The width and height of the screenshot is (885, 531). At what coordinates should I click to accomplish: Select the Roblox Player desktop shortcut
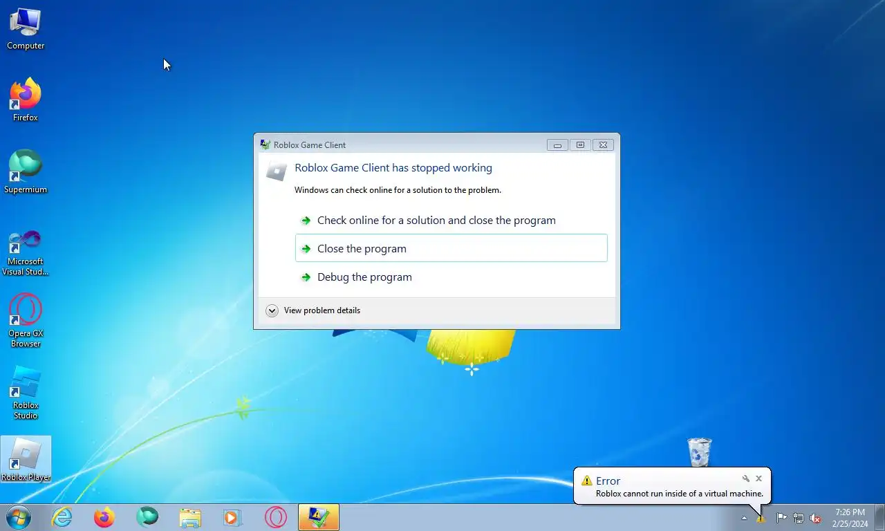click(26, 459)
